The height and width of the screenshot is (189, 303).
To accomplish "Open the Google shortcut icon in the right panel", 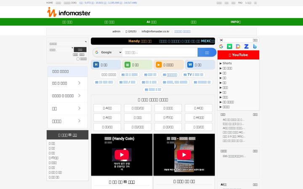I will click(x=221, y=46).
